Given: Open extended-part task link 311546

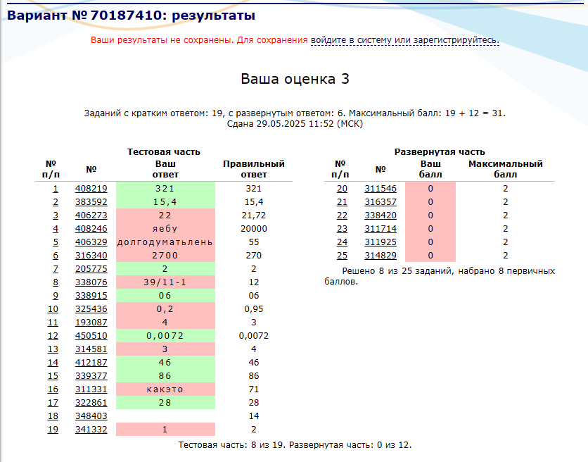Looking at the screenshot, I should point(381,189).
